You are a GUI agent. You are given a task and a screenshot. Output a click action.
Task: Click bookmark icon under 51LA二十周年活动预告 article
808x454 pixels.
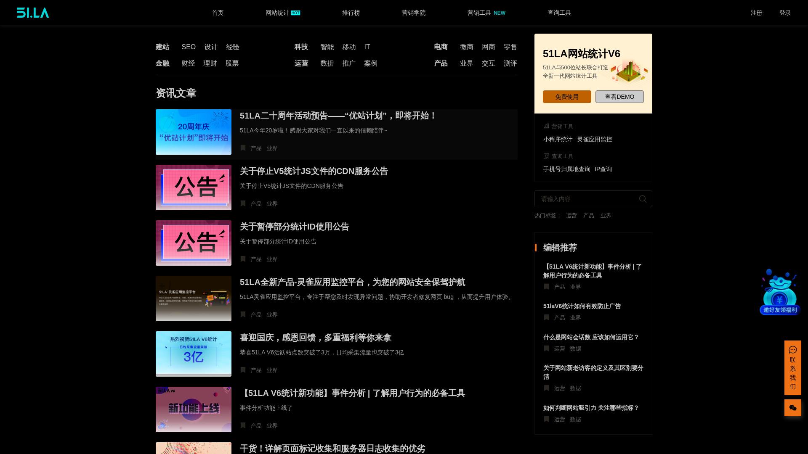click(243, 148)
